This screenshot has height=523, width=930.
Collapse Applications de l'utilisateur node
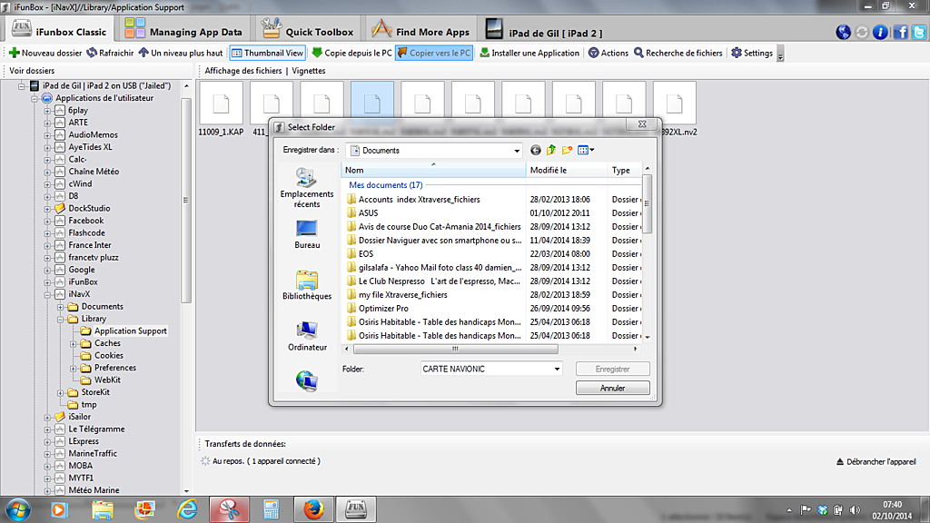35,98
